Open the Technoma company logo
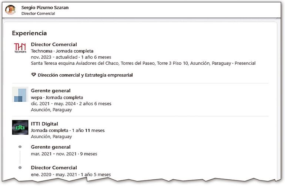 pyautogui.click(x=20, y=48)
